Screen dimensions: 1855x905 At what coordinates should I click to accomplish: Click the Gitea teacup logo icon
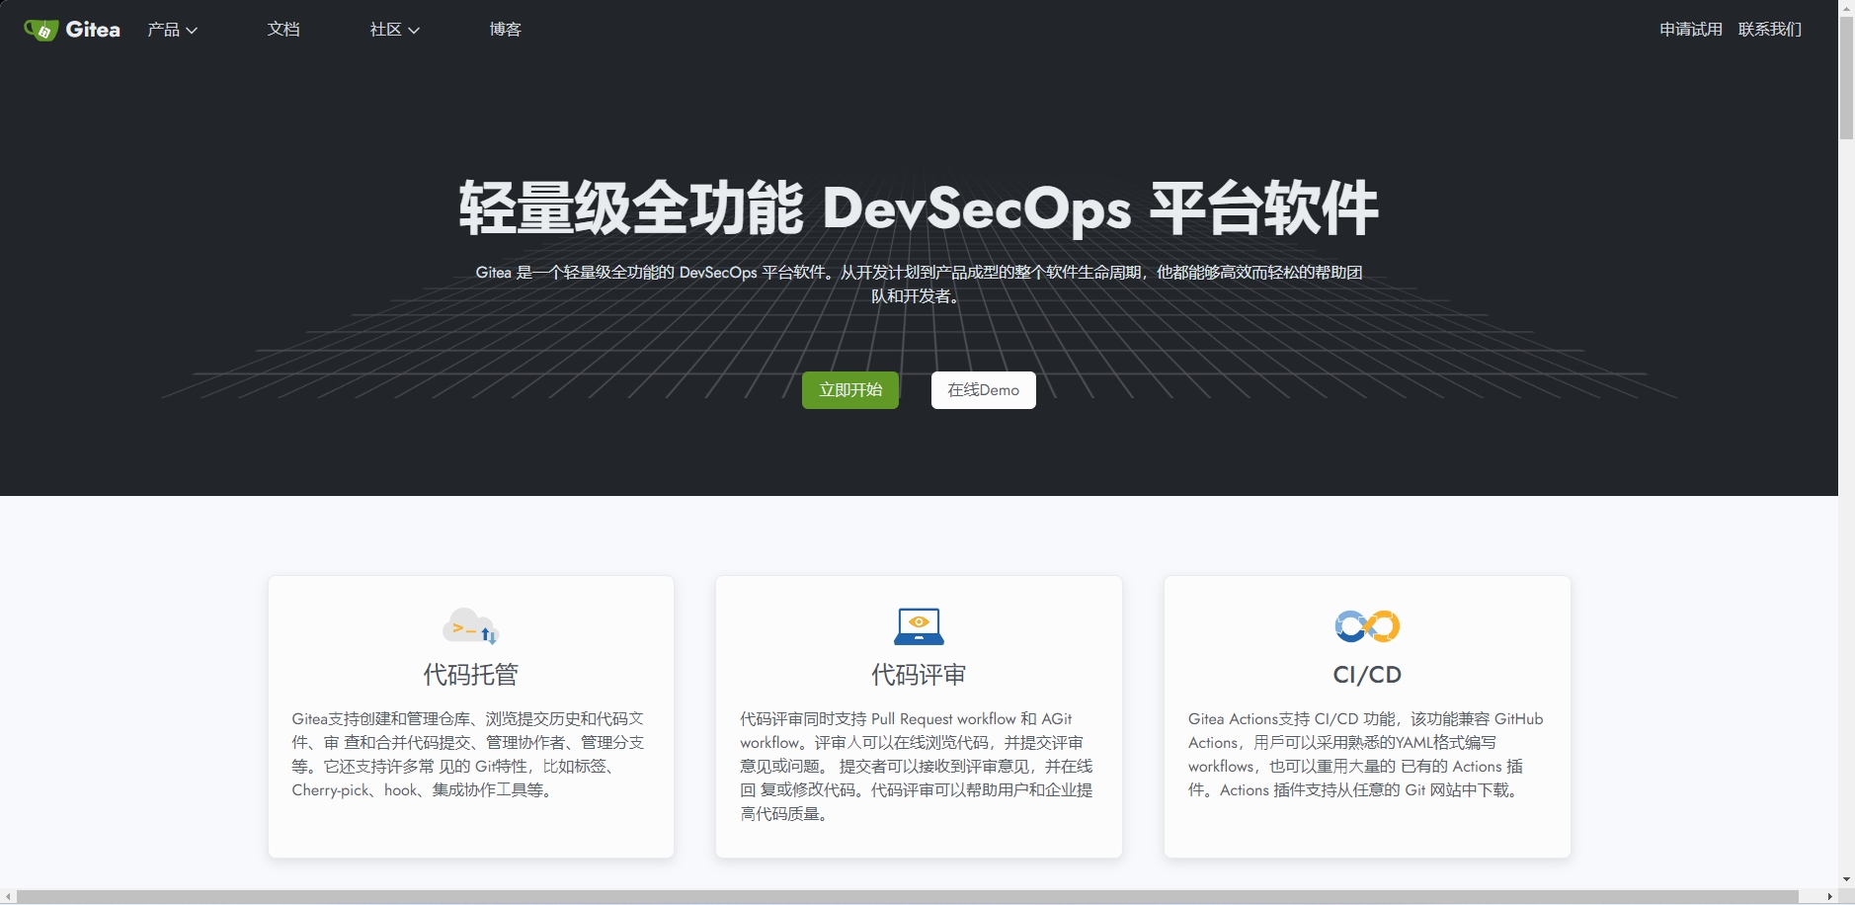click(x=41, y=30)
